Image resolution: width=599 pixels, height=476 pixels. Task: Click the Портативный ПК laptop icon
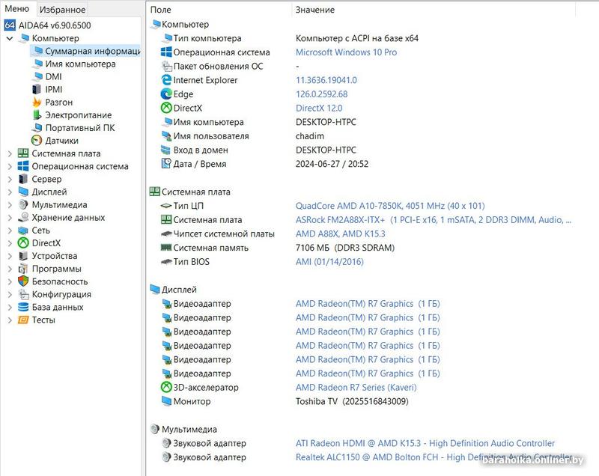pos(37,128)
